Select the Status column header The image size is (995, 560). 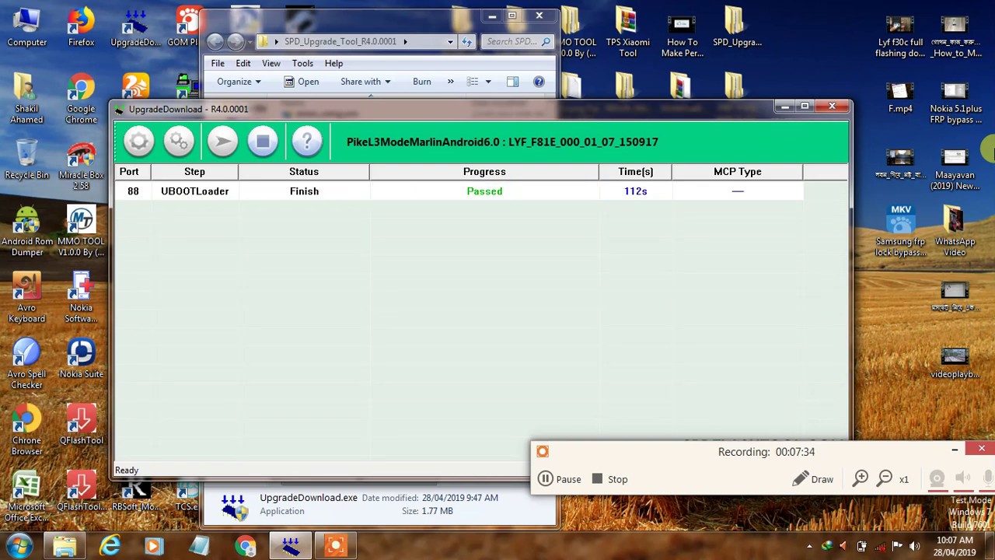click(304, 172)
